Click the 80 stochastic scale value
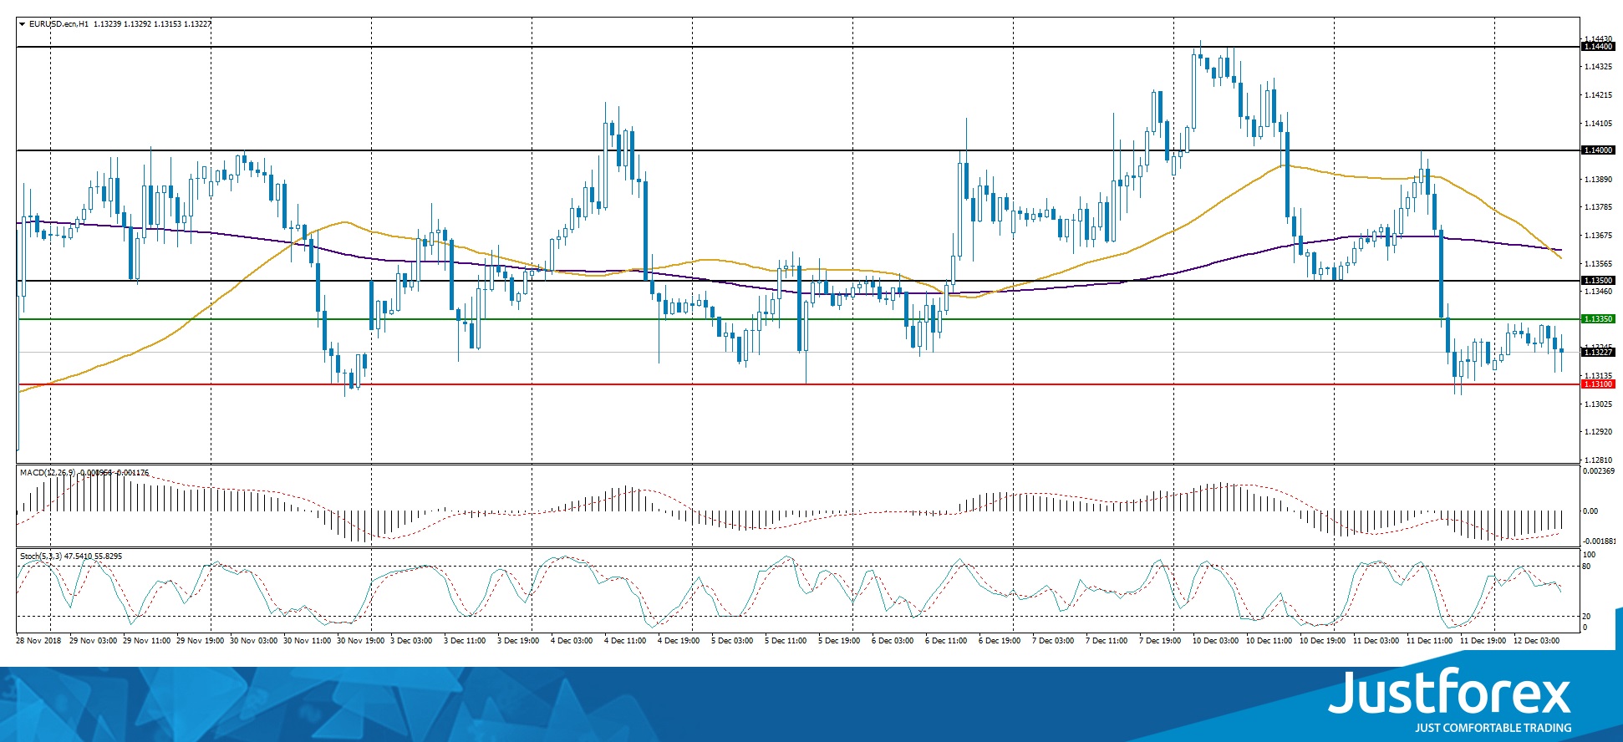 [1586, 567]
